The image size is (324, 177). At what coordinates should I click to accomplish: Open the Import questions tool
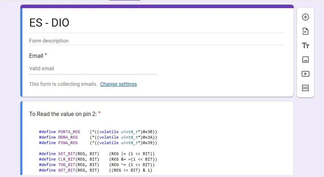(x=305, y=31)
